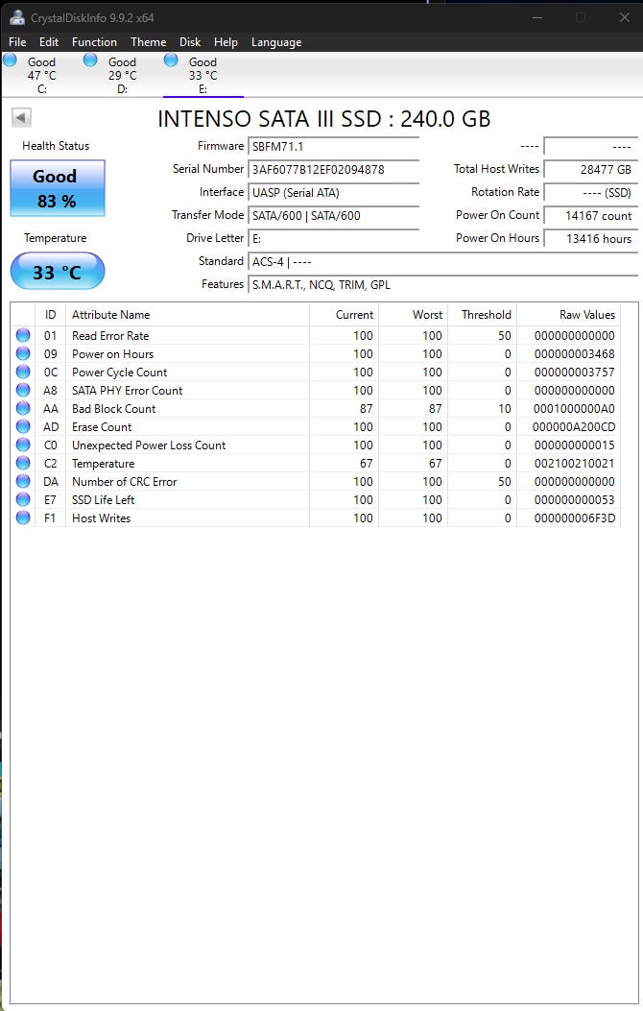Open the Language menu
The width and height of the screenshot is (643, 1011).
point(276,42)
